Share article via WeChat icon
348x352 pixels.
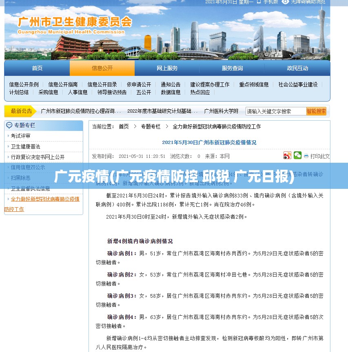(297, 155)
